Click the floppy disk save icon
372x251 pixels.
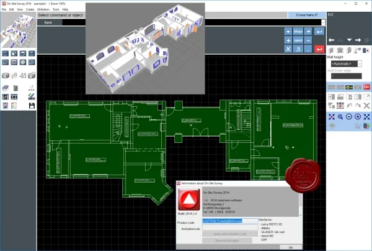[x=32, y=106]
